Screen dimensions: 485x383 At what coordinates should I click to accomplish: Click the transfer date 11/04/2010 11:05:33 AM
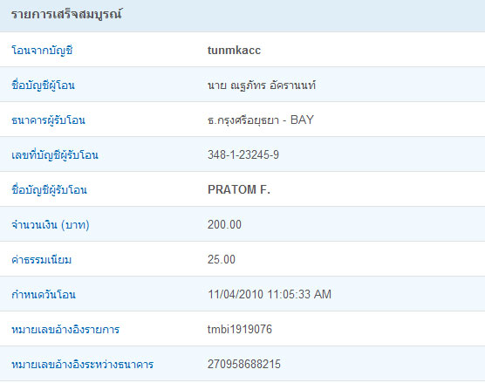coord(270,294)
